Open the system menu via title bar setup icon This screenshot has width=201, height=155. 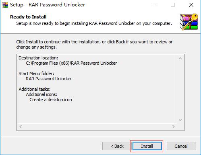5,5
